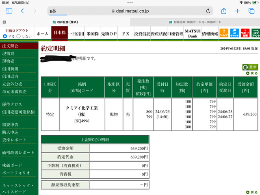Viewport: 260px width, 195px height.
Task: Reload the page with refresh icon
Action: click(208, 11)
